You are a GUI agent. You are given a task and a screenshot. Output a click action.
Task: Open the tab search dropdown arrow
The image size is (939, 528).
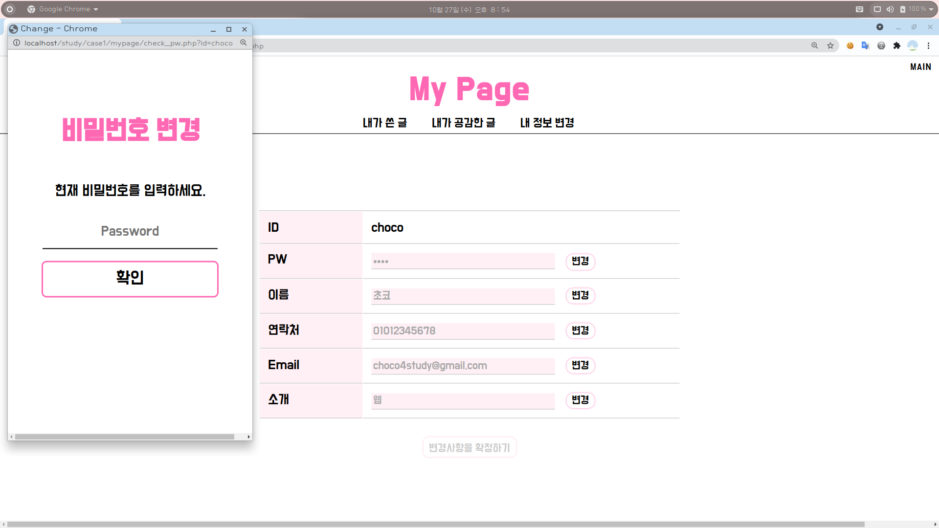point(880,27)
